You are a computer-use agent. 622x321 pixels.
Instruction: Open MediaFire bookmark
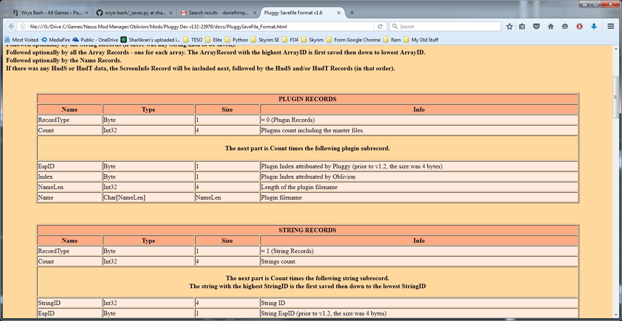pyautogui.click(x=56, y=40)
